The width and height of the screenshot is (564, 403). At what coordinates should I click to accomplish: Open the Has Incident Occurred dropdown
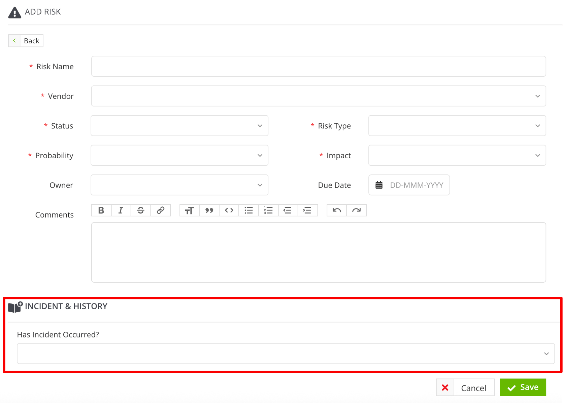point(546,353)
